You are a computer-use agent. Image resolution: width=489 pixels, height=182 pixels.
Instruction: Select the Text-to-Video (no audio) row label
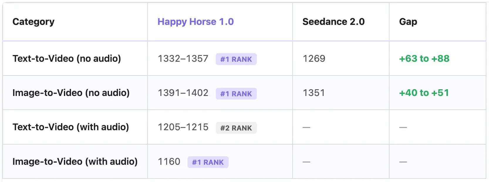[x=67, y=59]
